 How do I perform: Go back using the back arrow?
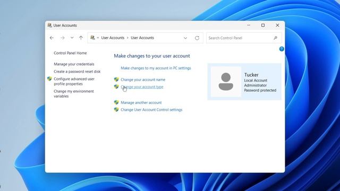[x=52, y=38]
